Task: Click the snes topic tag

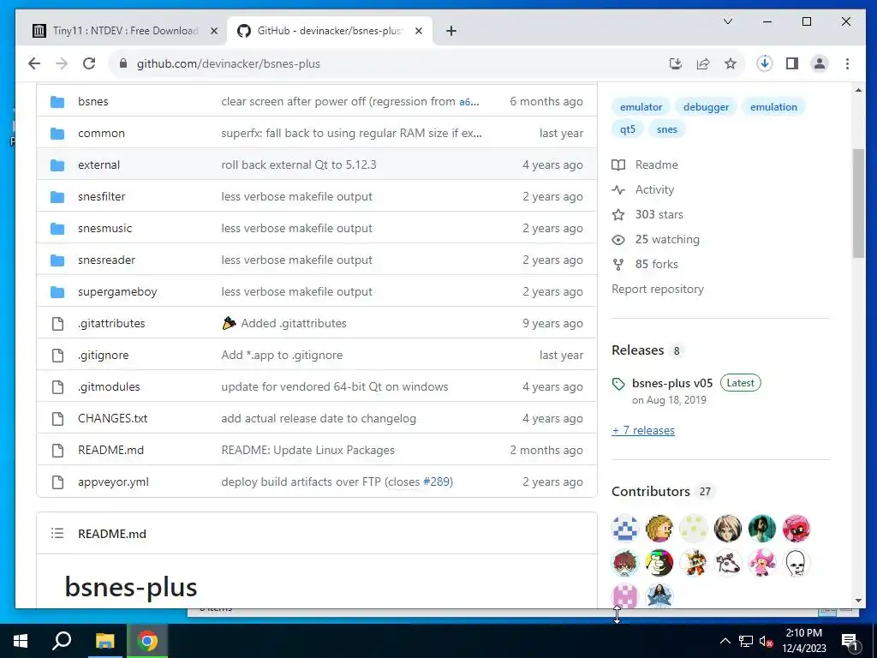Action: coord(666,129)
